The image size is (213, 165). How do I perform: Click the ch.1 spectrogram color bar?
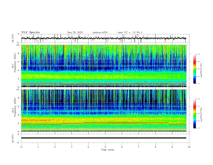coord(194,69)
